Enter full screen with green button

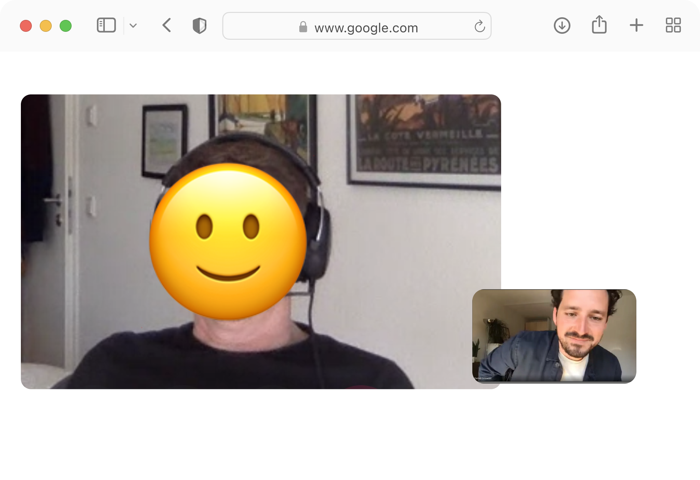(x=66, y=26)
